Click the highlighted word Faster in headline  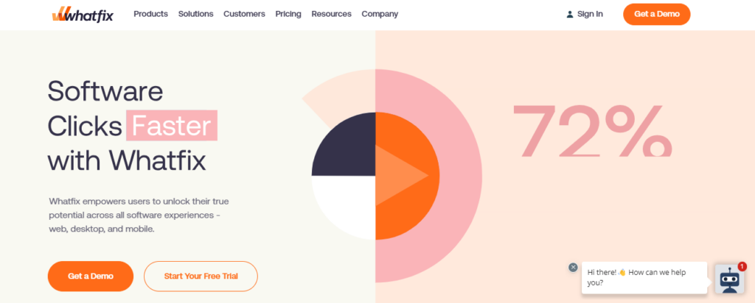[172, 126]
